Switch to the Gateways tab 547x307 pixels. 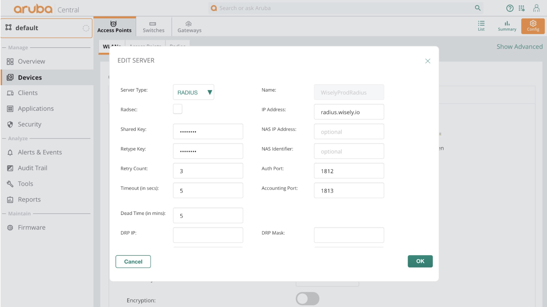pos(189,27)
